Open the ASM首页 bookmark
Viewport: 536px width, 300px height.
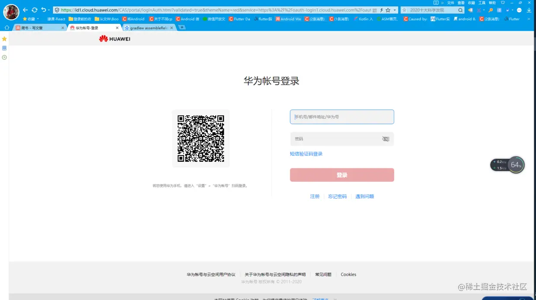click(387, 19)
